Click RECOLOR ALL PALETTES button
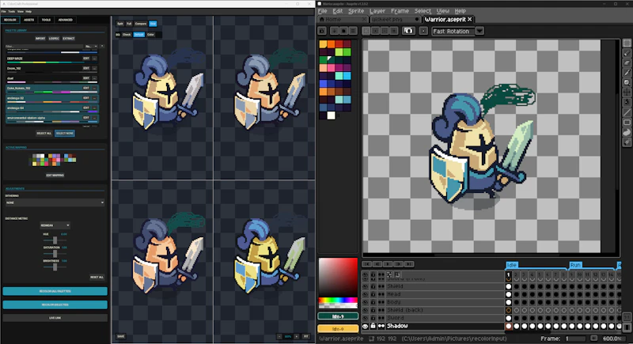This screenshot has width=633, height=344. pos(55,291)
